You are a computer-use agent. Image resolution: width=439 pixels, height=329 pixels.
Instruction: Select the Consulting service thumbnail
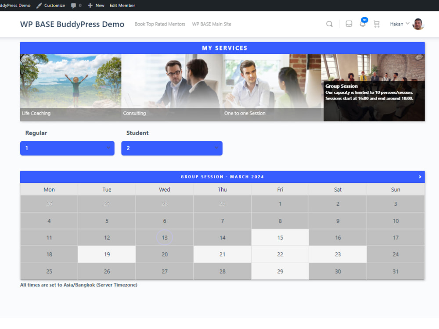point(172,87)
